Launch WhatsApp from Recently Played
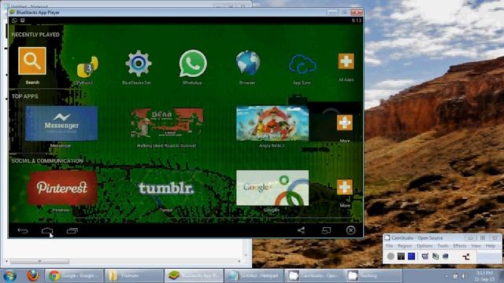504x283 pixels. (x=192, y=64)
